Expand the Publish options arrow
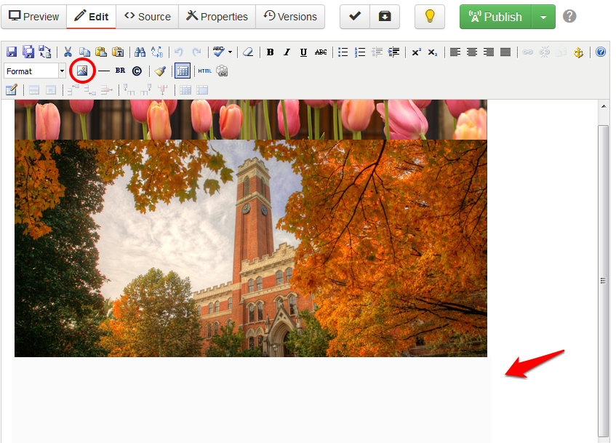This screenshot has width=616, height=443. coord(543,17)
